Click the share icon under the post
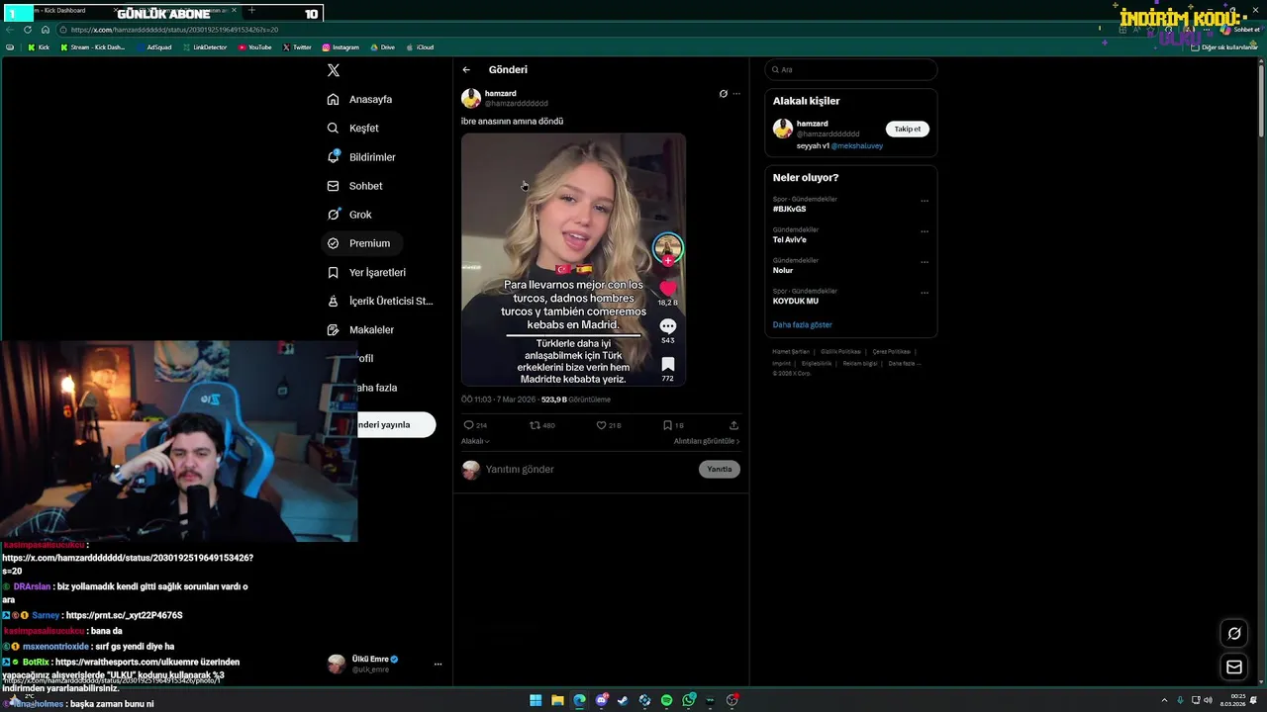 click(x=733, y=425)
